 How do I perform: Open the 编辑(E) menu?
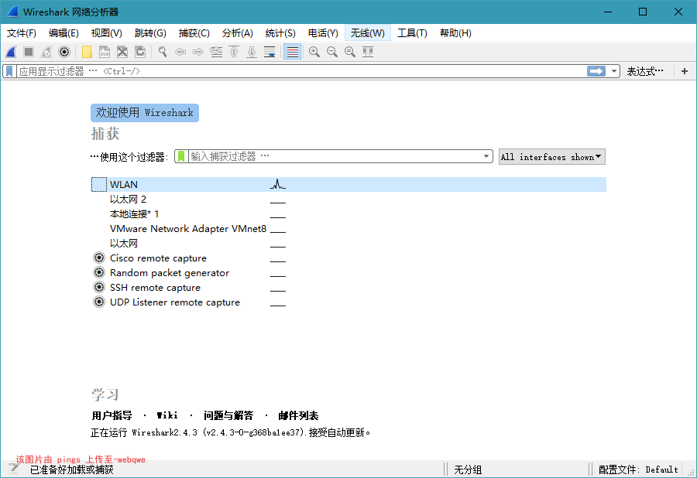(64, 33)
